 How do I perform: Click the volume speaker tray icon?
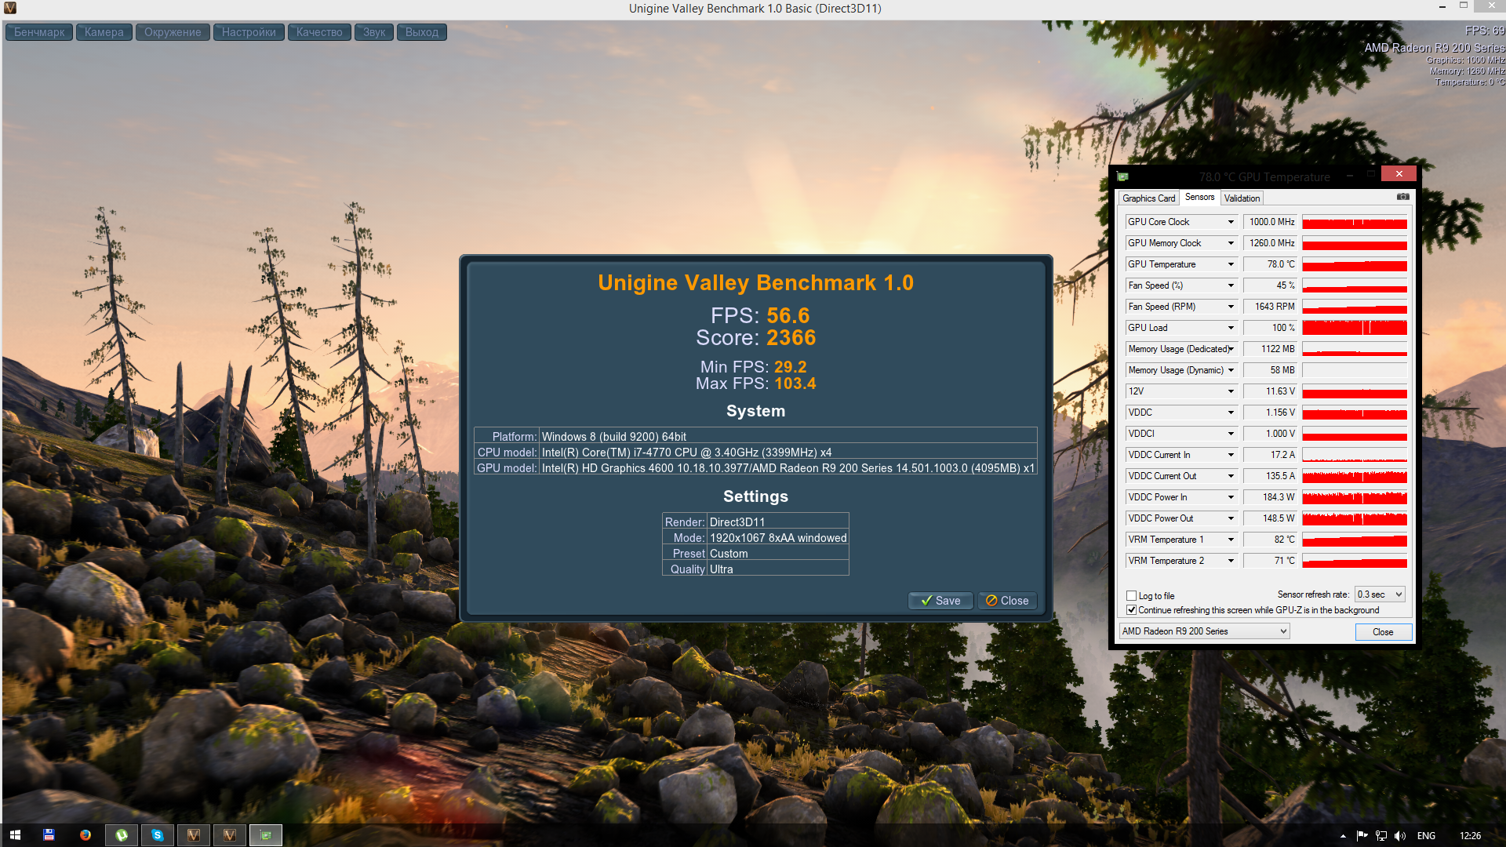pos(1400,836)
